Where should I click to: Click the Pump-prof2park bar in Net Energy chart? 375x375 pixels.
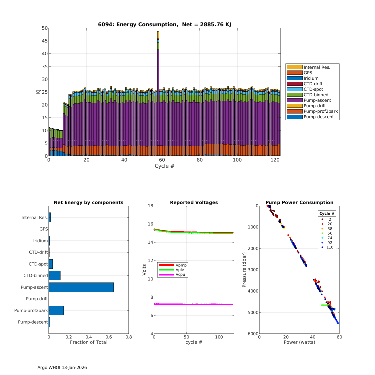tap(56, 310)
